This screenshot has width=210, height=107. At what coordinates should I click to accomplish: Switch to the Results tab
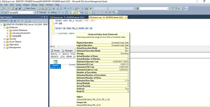point(55,51)
